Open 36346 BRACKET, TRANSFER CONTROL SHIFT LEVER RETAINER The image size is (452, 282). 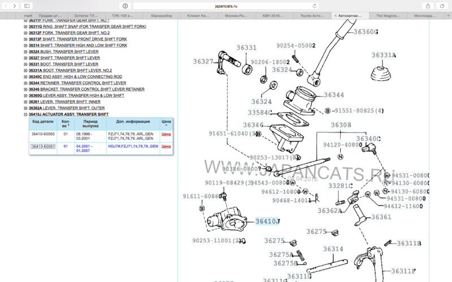coord(86,89)
